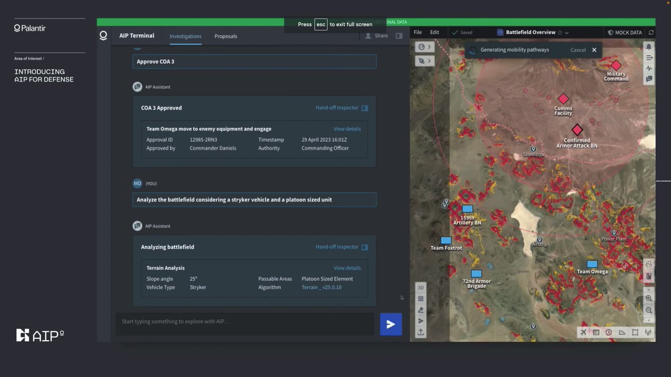Switch to the Proposals tab
This screenshot has height=377, width=671.
point(226,36)
